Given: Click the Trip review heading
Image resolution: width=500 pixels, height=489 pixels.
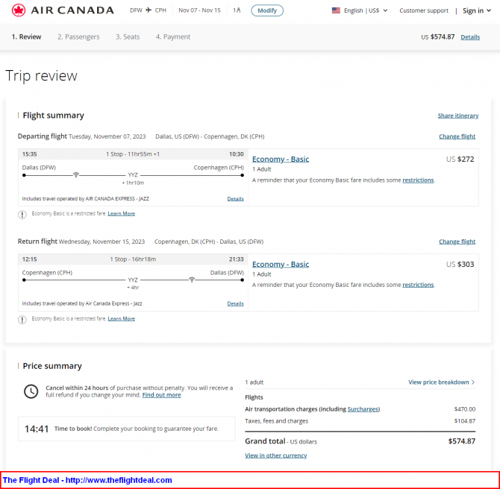Looking at the screenshot, I should [x=42, y=76].
